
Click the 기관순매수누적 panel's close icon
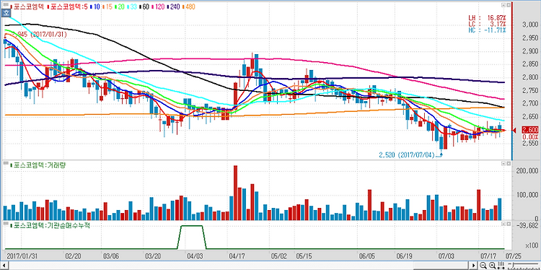coord(509,224)
